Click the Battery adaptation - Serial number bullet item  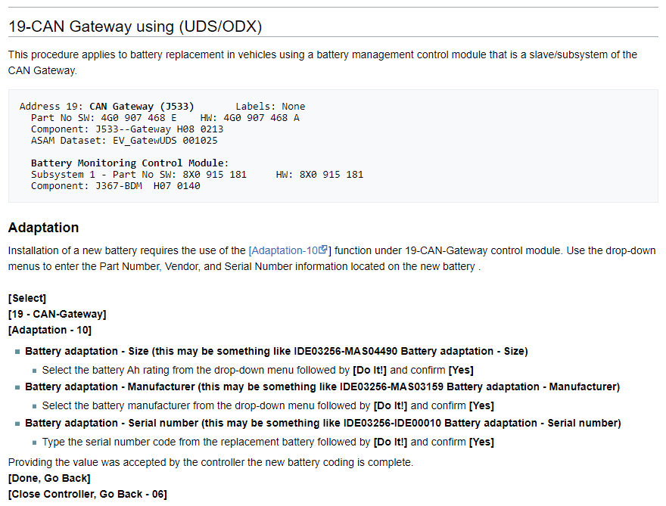coord(322,423)
